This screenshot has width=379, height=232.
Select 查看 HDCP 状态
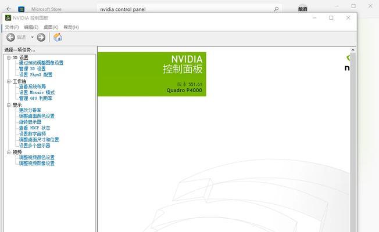[x=34, y=128]
